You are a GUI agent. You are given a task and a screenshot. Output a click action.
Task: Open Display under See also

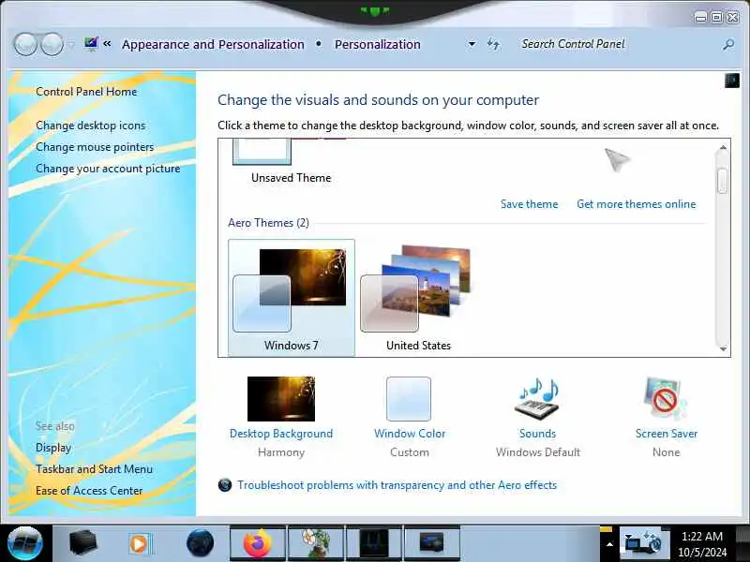click(x=53, y=448)
